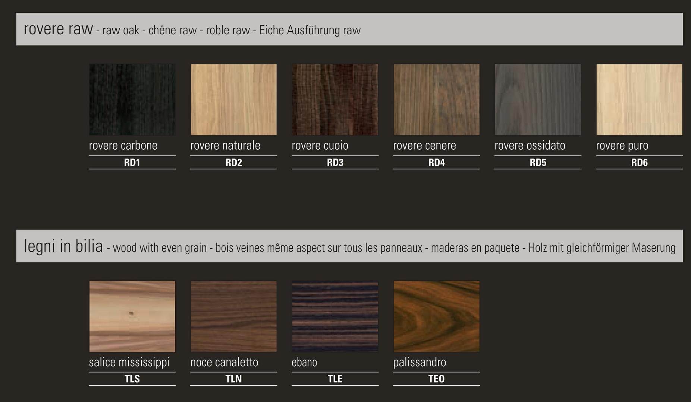This screenshot has height=402, width=691.
Task: Click the TLE finish code
Action: click(335, 379)
